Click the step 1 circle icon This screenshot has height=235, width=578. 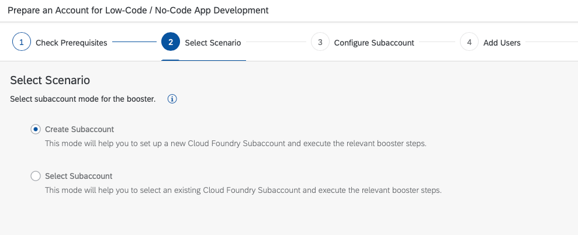[22, 42]
